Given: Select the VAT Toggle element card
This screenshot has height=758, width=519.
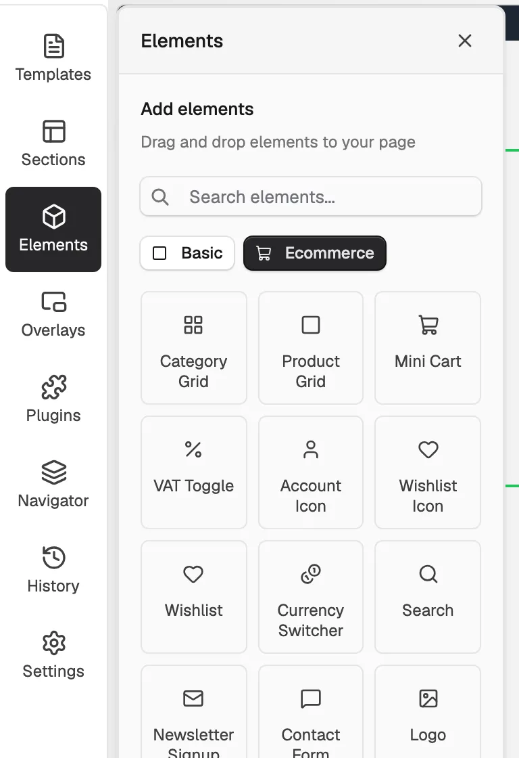Looking at the screenshot, I should [x=193, y=472].
